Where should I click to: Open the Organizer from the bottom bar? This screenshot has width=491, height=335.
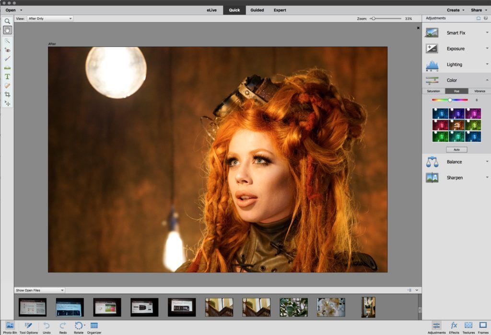pyautogui.click(x=94, y=326)
